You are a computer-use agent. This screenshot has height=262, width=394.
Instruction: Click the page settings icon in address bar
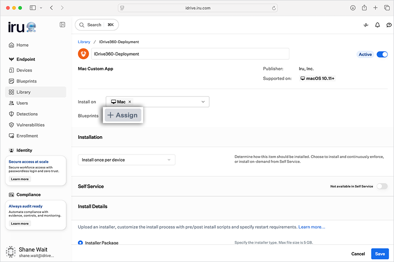pos(122,8)
